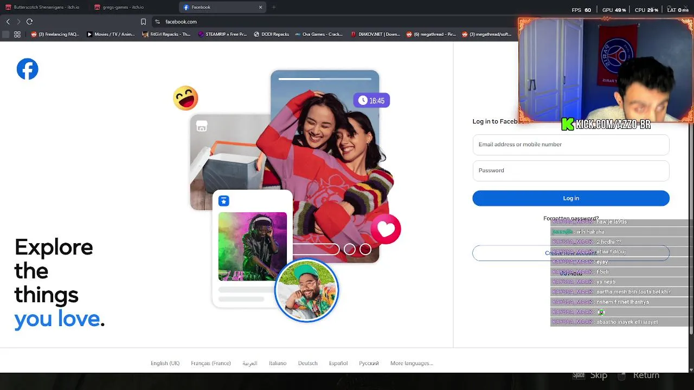Click chat message 'abaatho inayek elli iaayet'

(x=627, y=322)
